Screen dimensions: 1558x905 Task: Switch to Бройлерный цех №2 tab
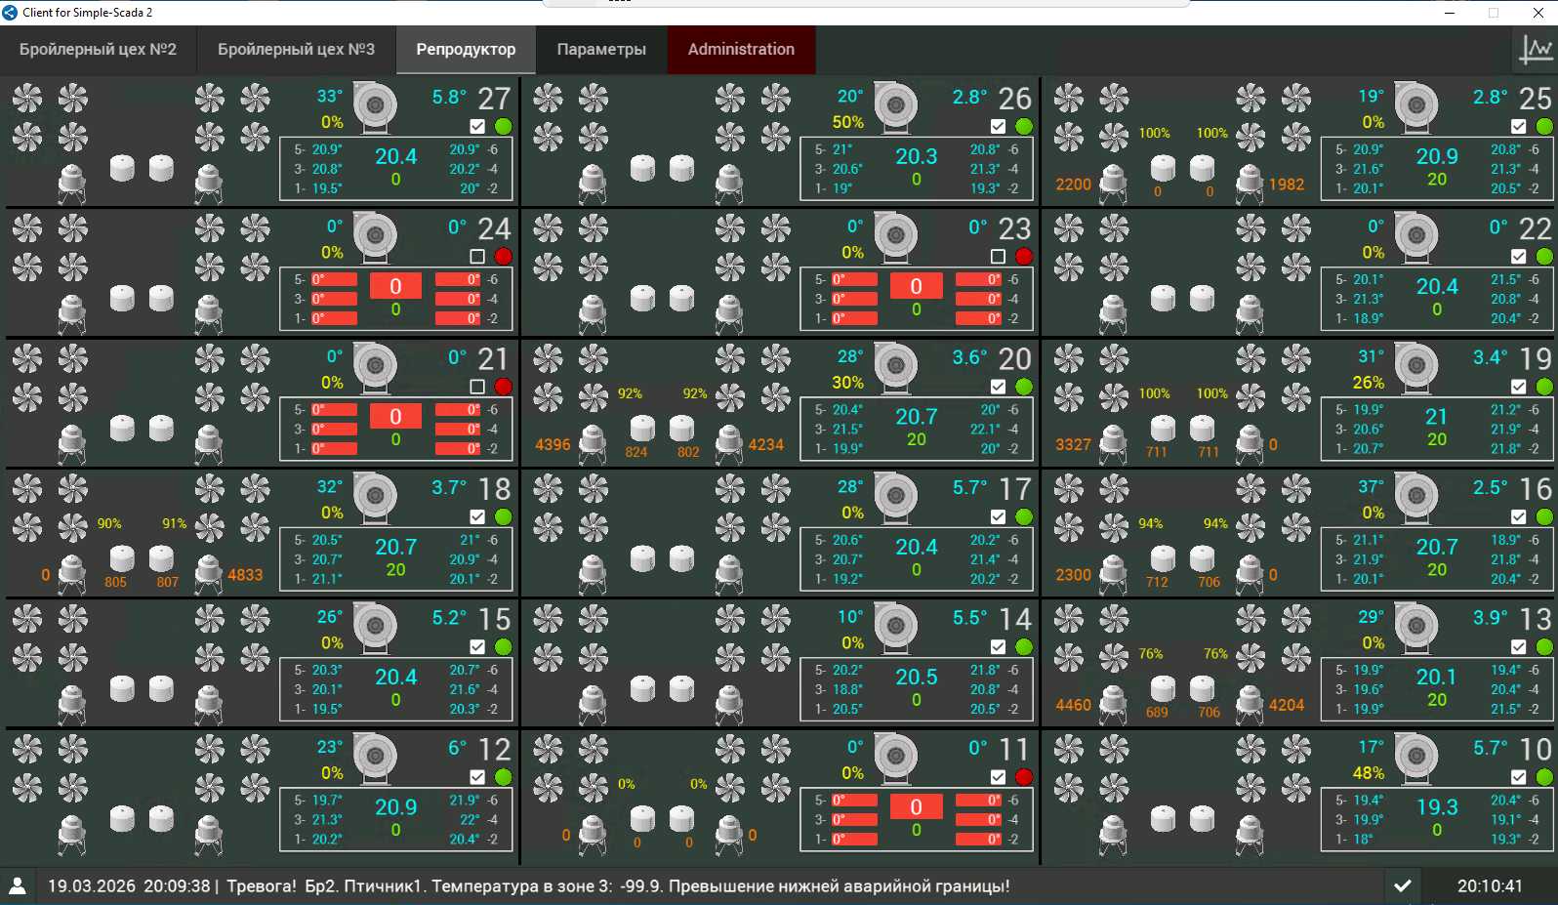click(98, 49)
